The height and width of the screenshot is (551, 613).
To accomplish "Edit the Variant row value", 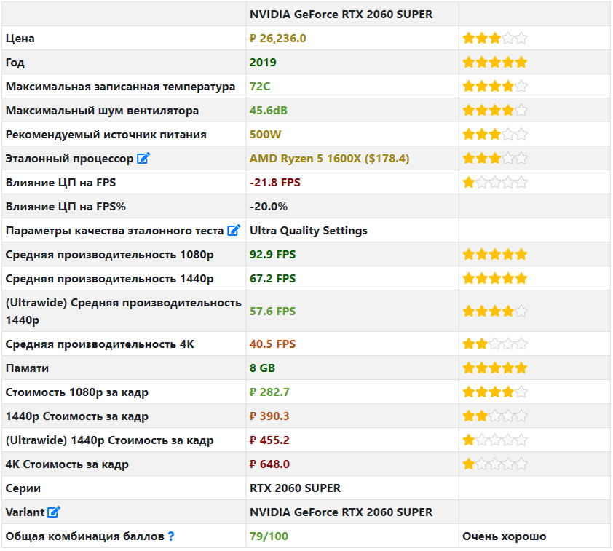I will click(54, 512).
